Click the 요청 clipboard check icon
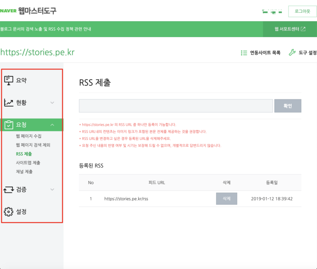Viewport: 317px width, 269px height. point(9,125)
